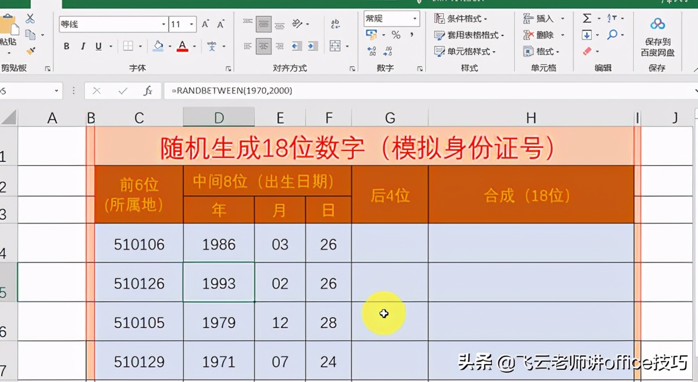This screenshot has width=698, height=382.
Task: Click the Decrease Indent icon
Action: pos(297,46)
